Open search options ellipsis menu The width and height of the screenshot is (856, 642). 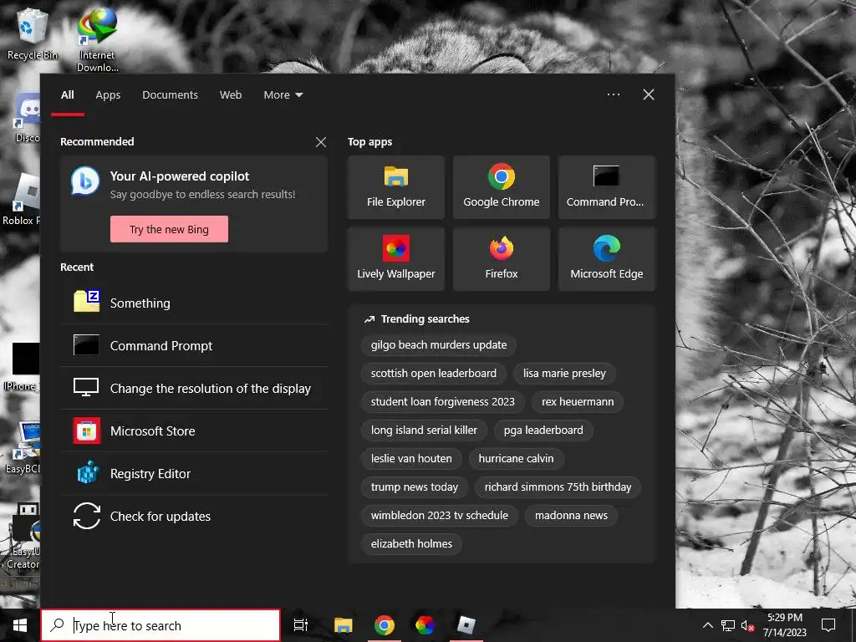tap(614, 94)
